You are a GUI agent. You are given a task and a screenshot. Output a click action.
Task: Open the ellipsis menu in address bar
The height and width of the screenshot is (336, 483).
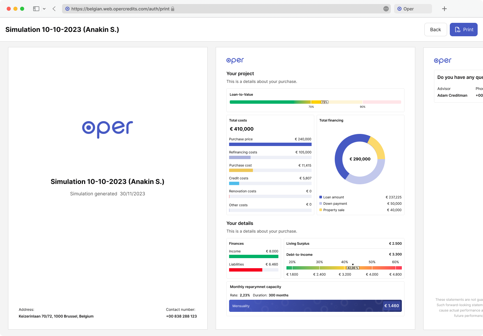(386, 9)
